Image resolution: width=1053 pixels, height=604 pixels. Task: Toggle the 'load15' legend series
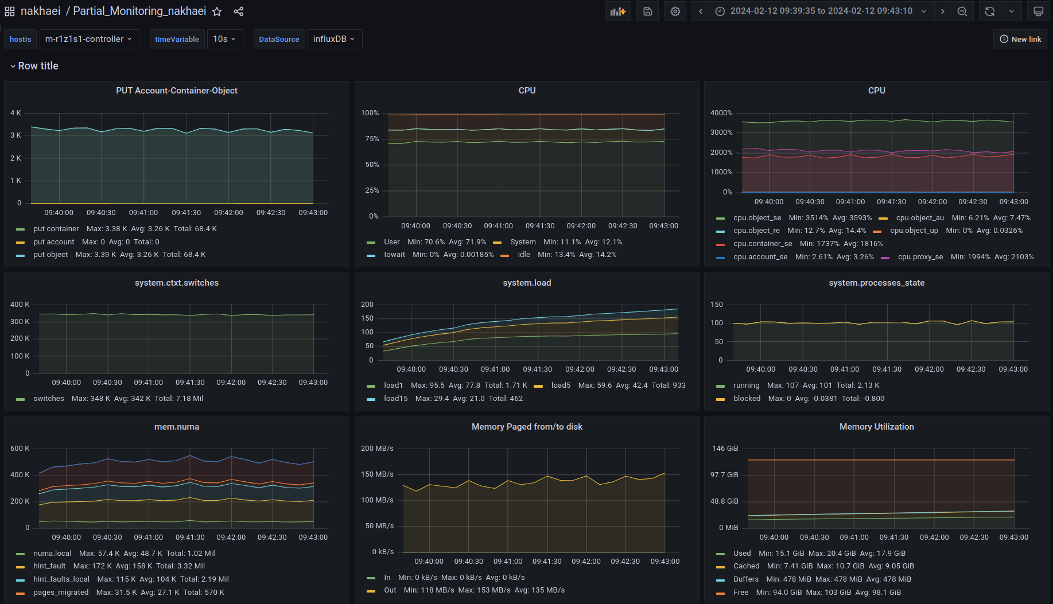point(395,399)
